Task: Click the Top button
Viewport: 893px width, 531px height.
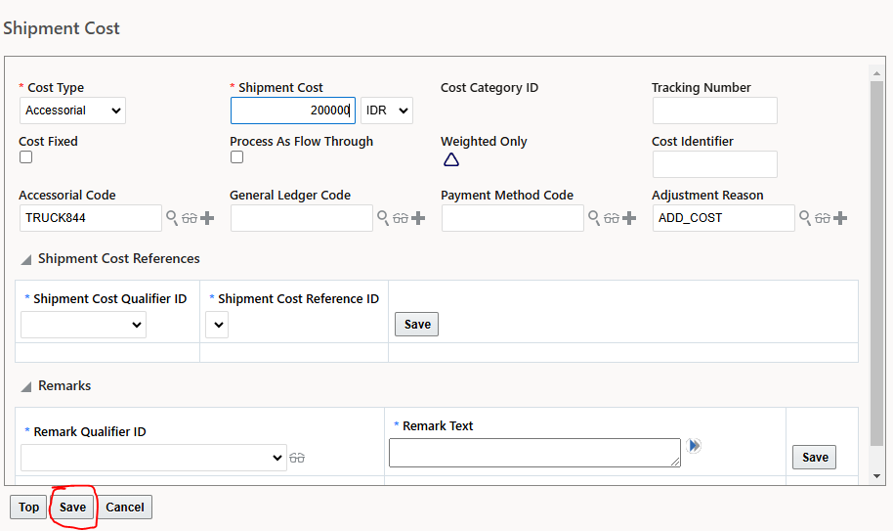Action: [x=28, y=508]
